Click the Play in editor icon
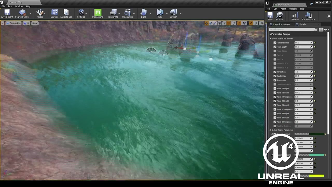The image size is (332, 187). 160,14
